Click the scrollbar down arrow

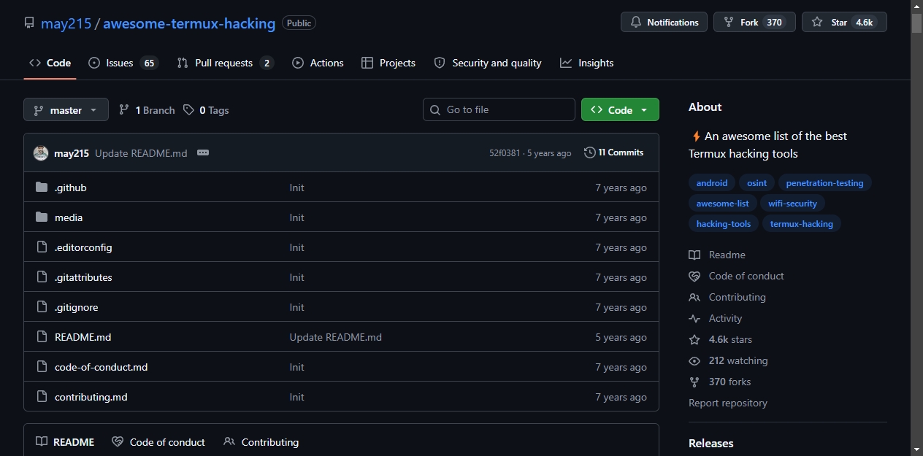point(917,449)
